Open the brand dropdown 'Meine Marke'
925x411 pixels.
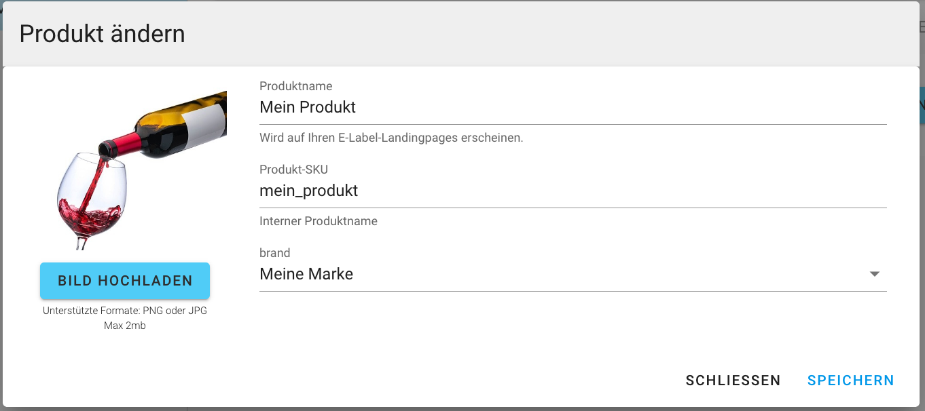564,274
